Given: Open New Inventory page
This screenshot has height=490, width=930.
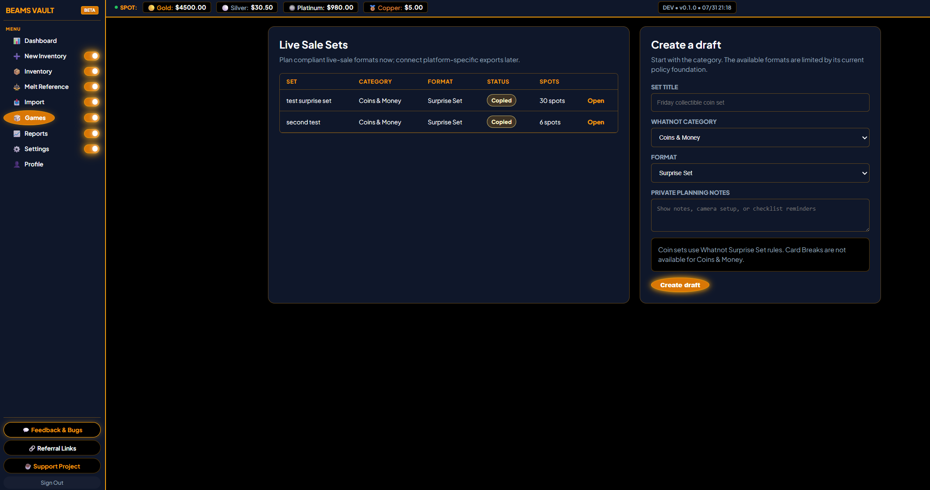Looking at the screenshot, I should pos(45,56).
